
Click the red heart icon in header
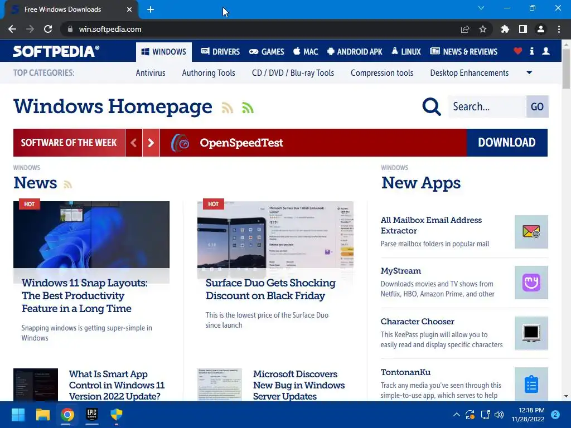(x=518, y=51)
